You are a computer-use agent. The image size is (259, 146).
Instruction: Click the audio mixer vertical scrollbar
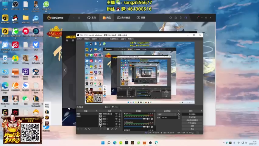[x=155, y=119]
